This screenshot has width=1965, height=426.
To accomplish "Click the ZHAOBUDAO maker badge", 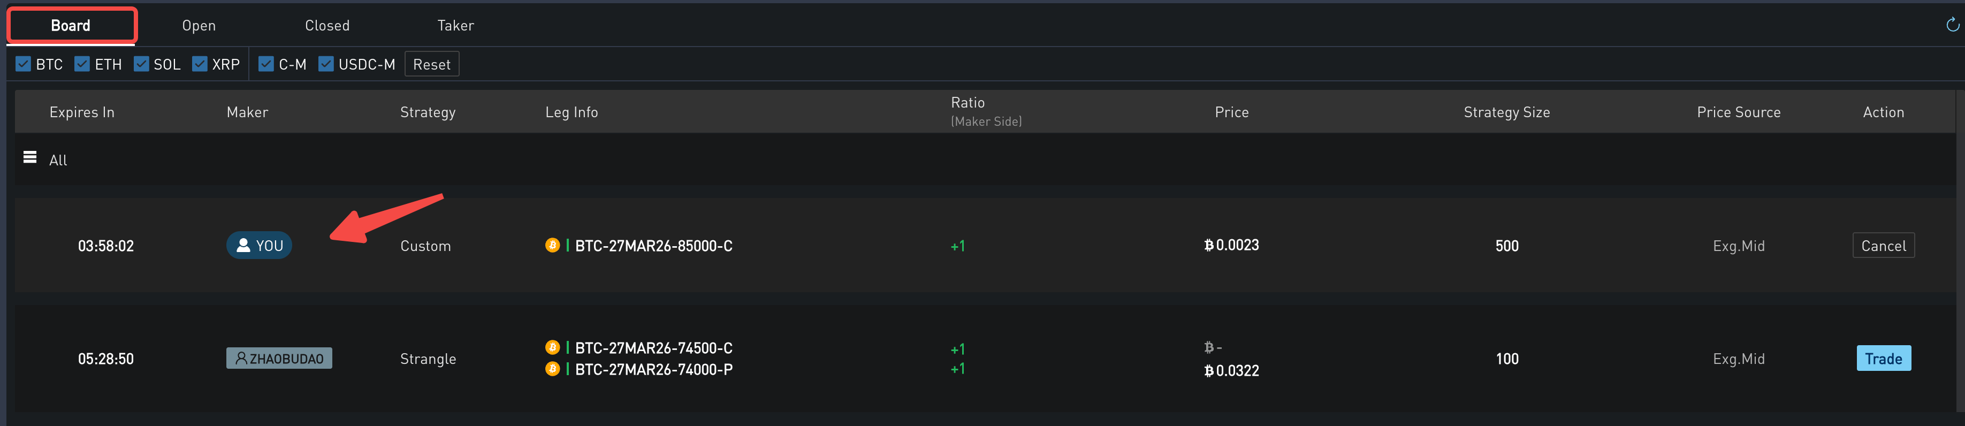I will [x=279, y=359].
